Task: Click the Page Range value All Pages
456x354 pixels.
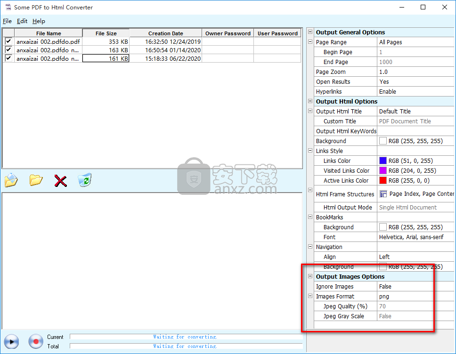Action: 416,42
